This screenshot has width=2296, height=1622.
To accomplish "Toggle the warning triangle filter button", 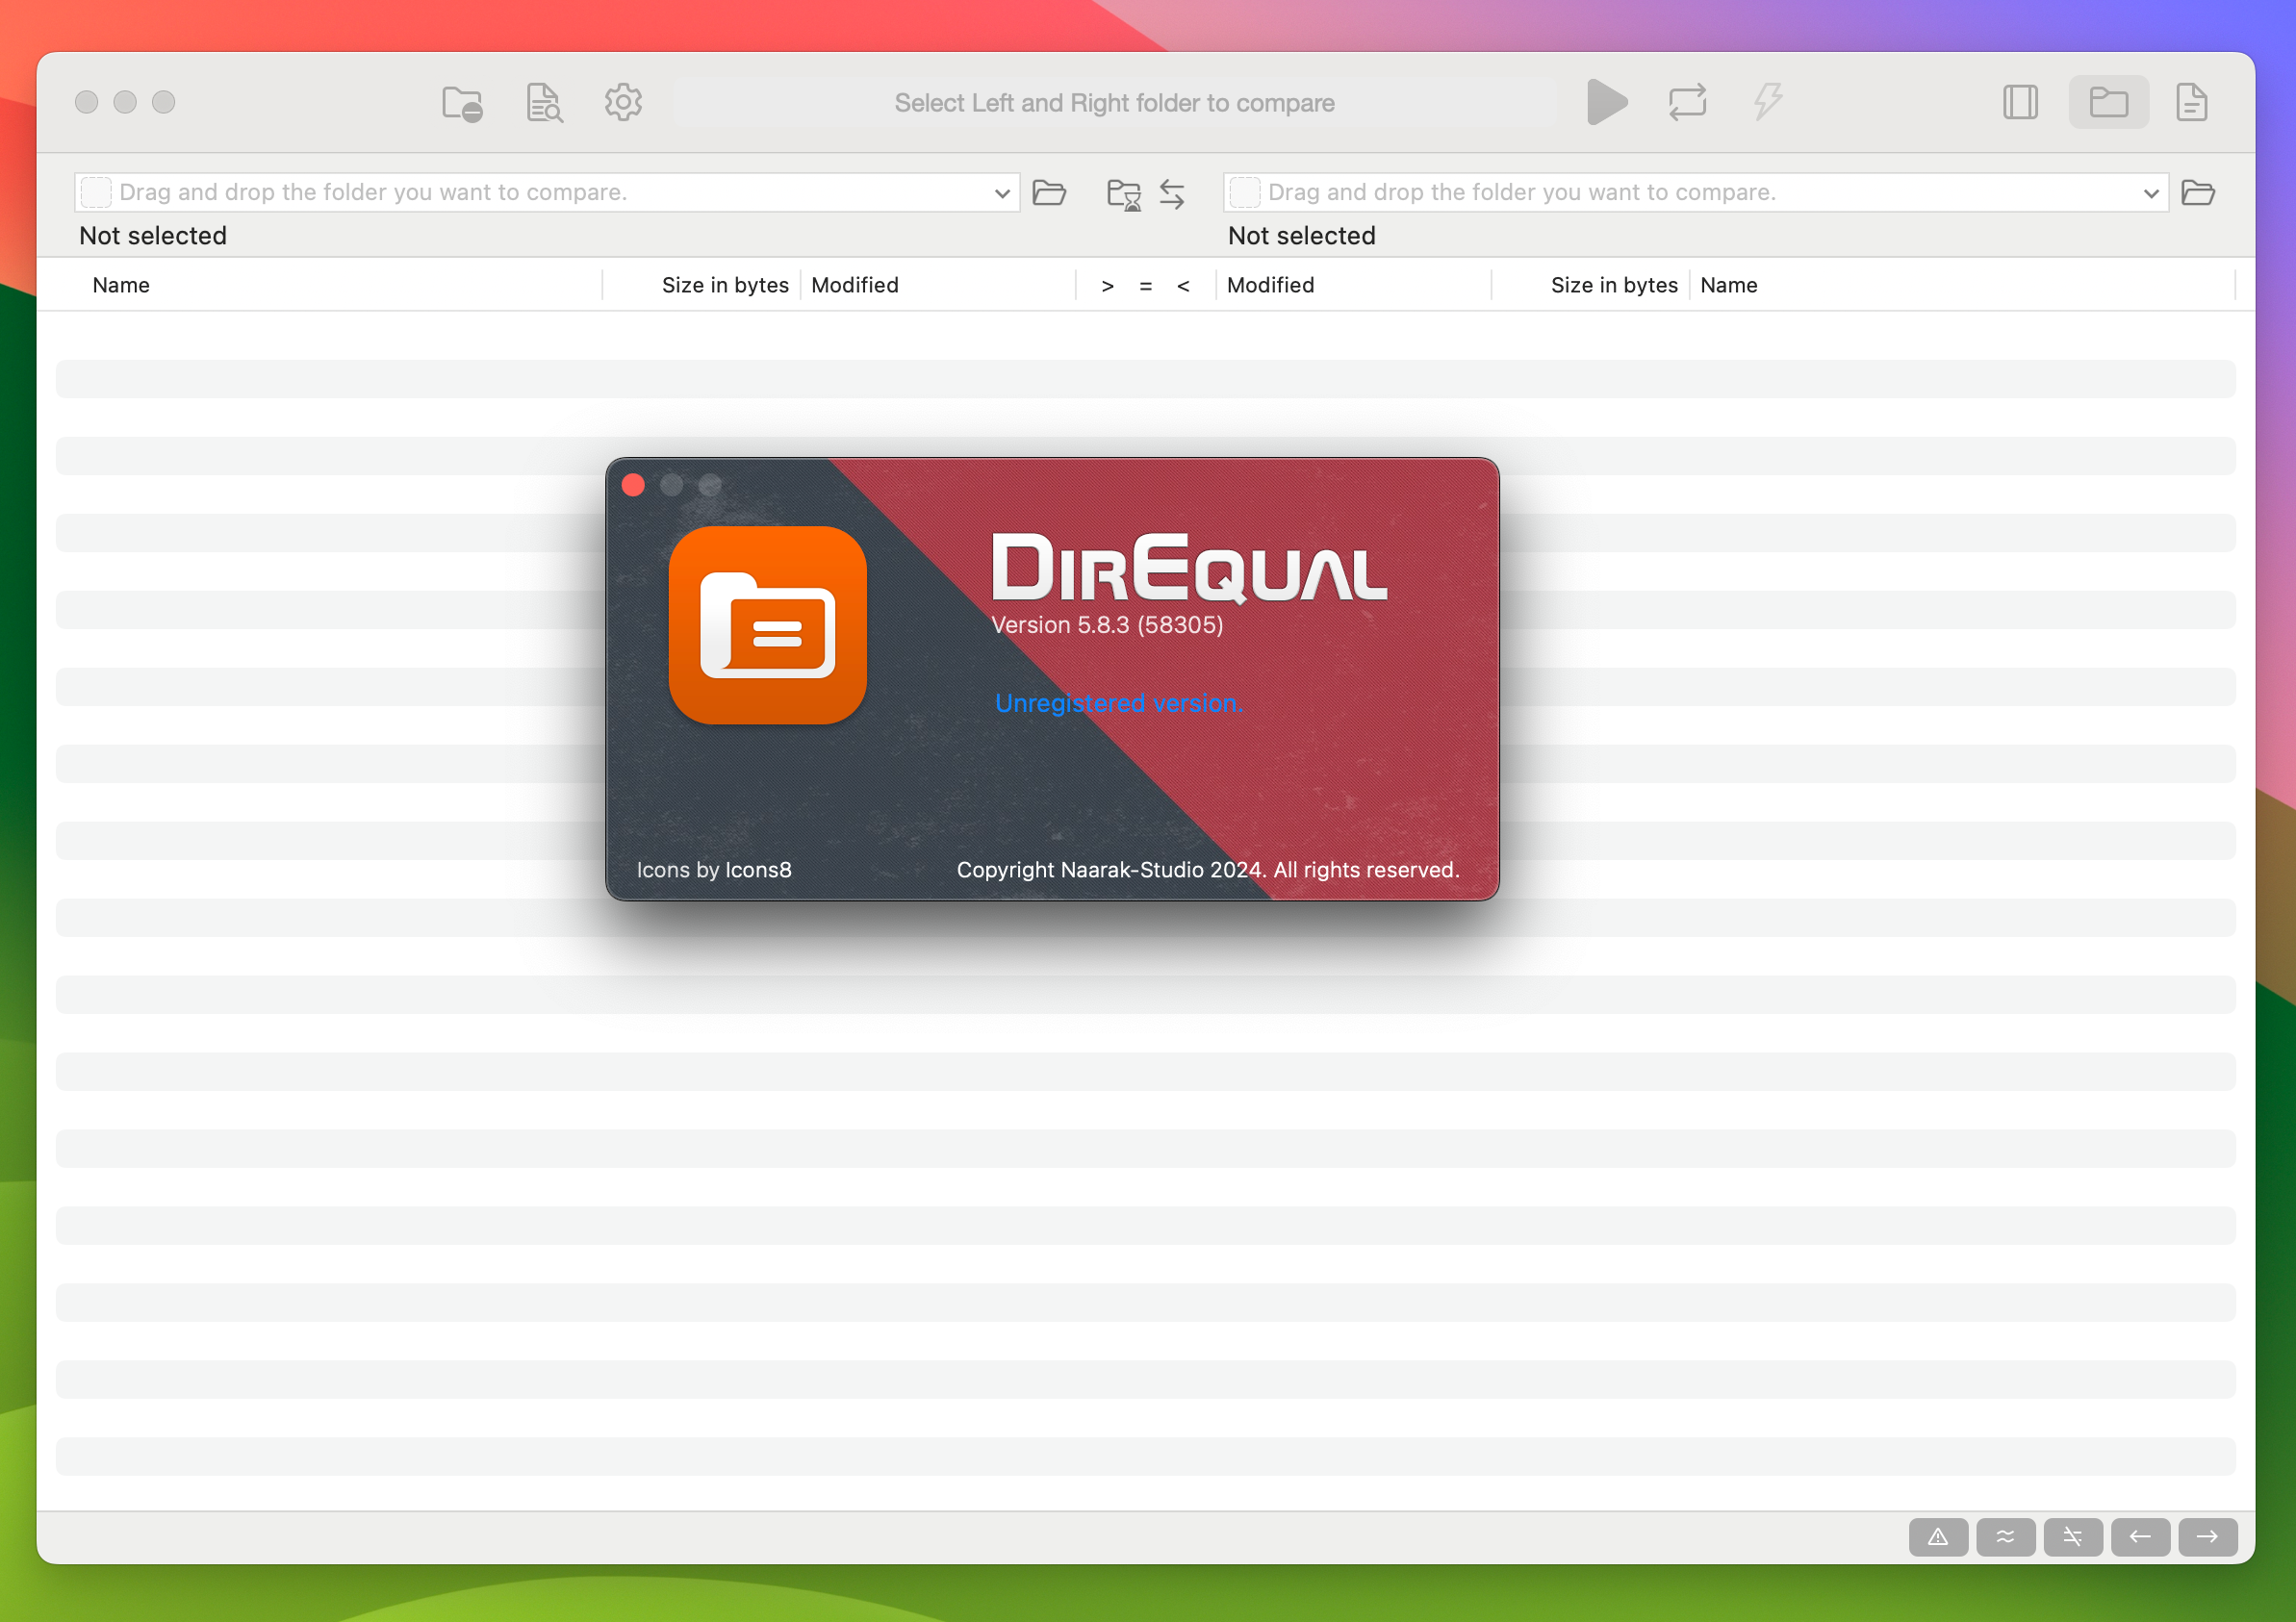I will pyautogui.click(x=1938, y=1537).
